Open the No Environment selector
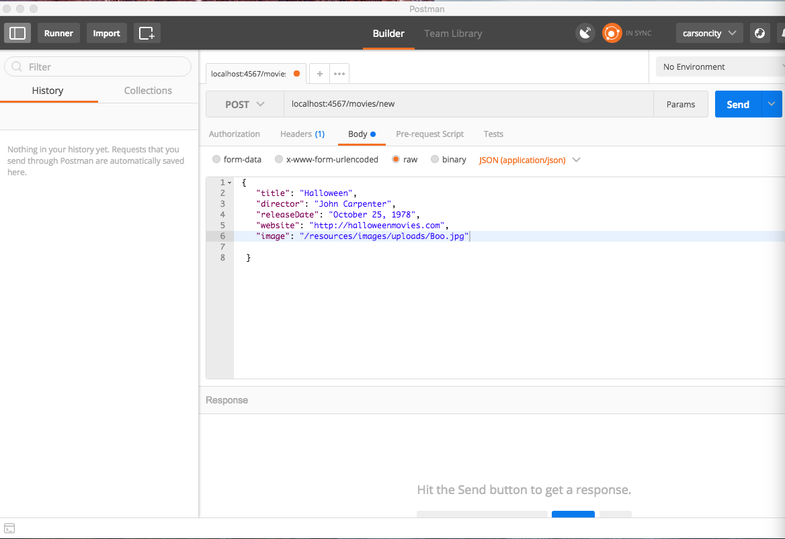 coord(720,66)
